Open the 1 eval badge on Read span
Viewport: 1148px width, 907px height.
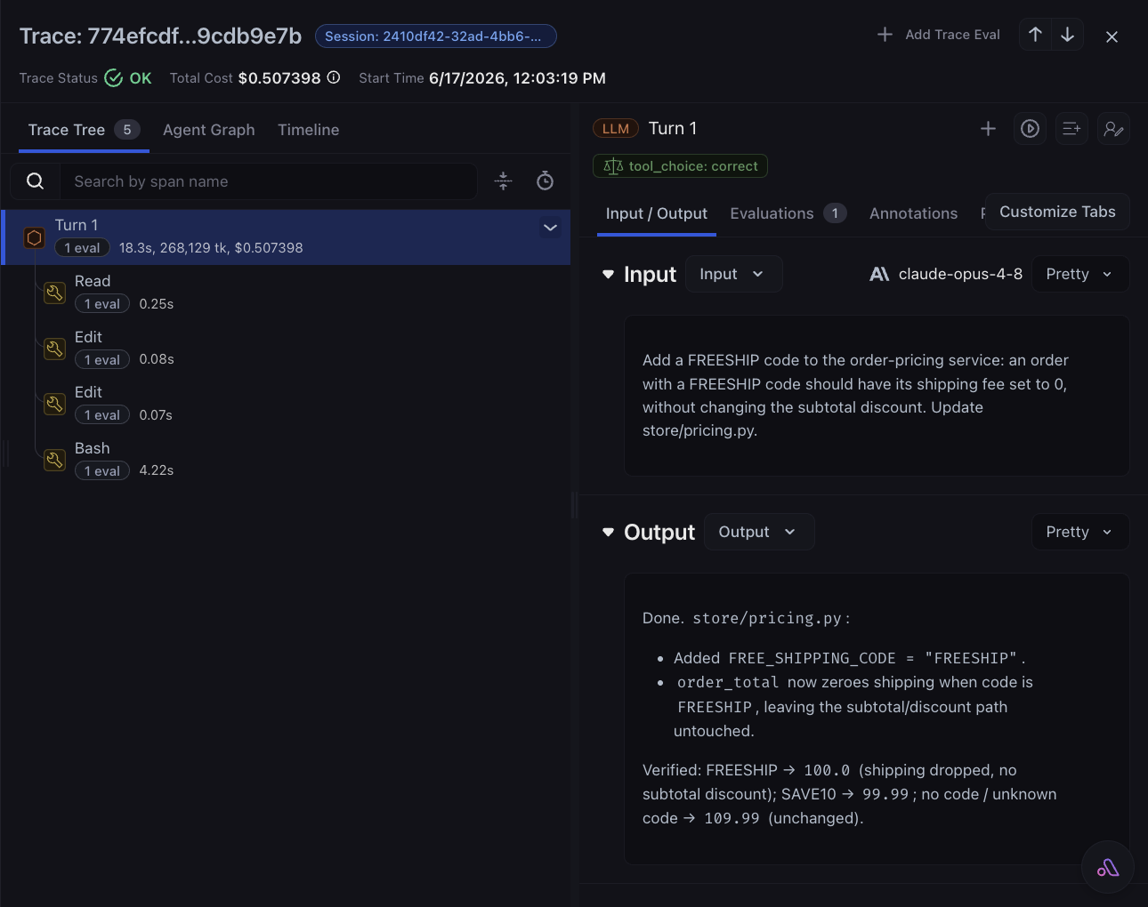102,304
